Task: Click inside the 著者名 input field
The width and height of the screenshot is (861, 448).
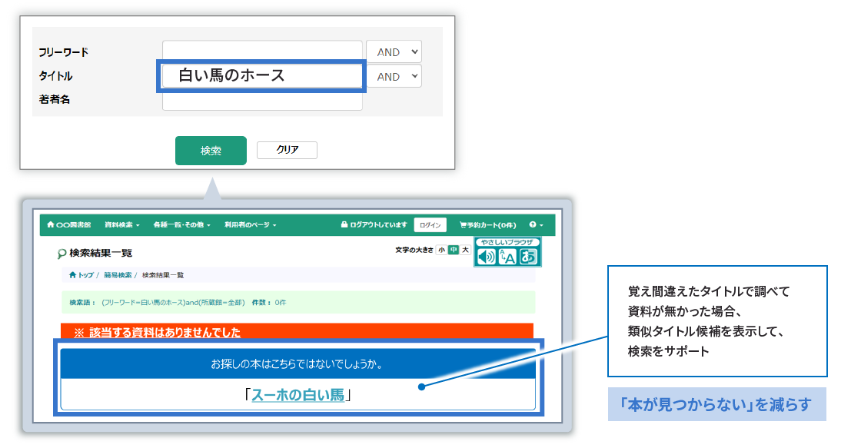Action: tap(261, 100)
